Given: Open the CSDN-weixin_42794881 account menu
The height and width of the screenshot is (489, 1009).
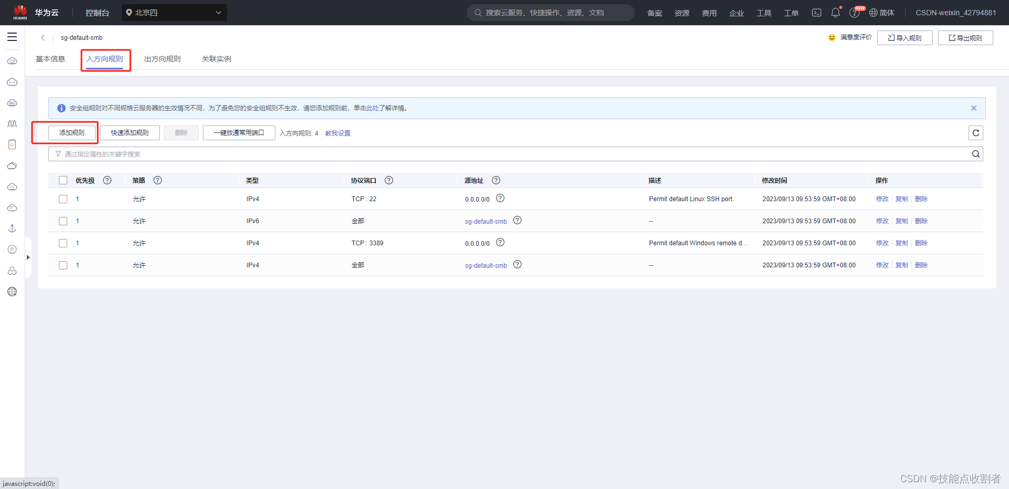Looking at the screenshot, I should point(956,13).
